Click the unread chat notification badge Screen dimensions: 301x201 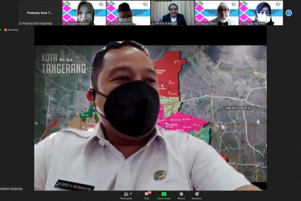pyautogui.click(x=150, y=193)
